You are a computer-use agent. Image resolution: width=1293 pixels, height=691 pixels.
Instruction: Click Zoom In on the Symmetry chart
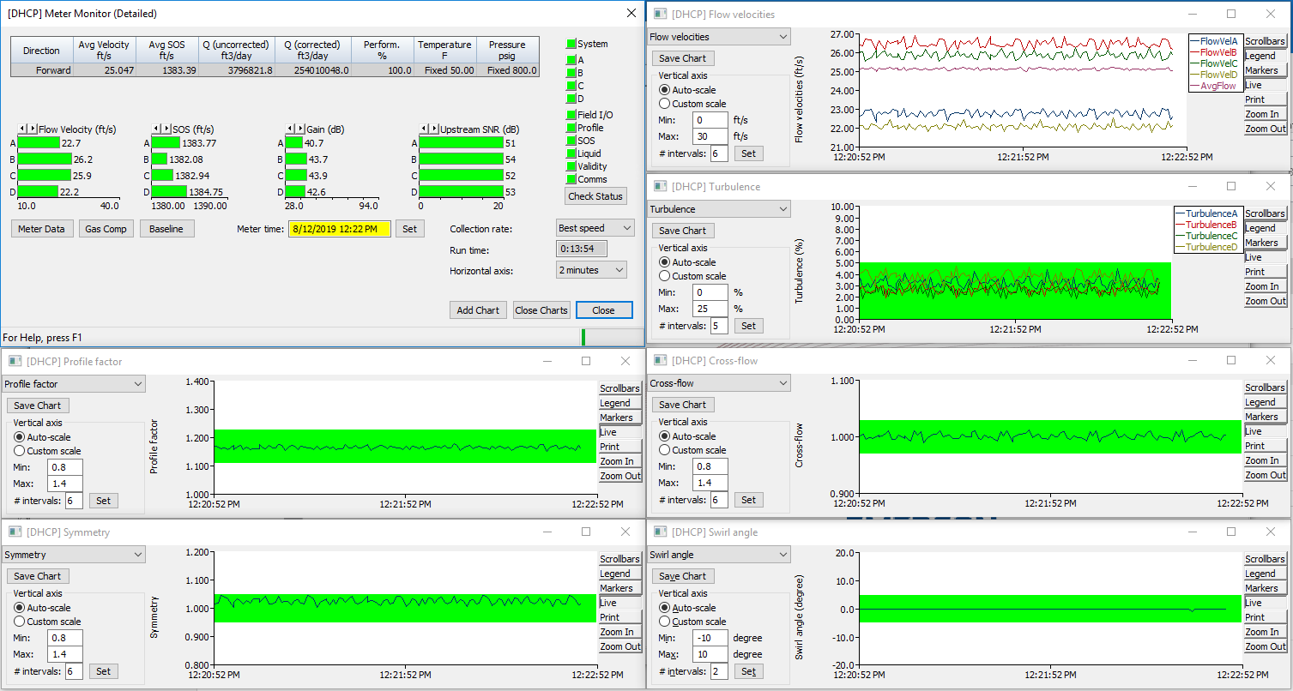click(x=620, y=632)
